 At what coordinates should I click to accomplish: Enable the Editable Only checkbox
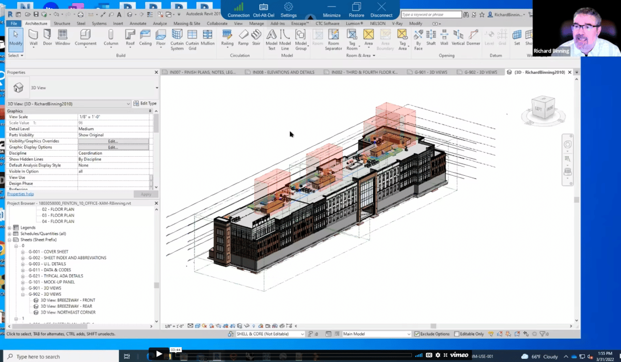pos(456,334)
